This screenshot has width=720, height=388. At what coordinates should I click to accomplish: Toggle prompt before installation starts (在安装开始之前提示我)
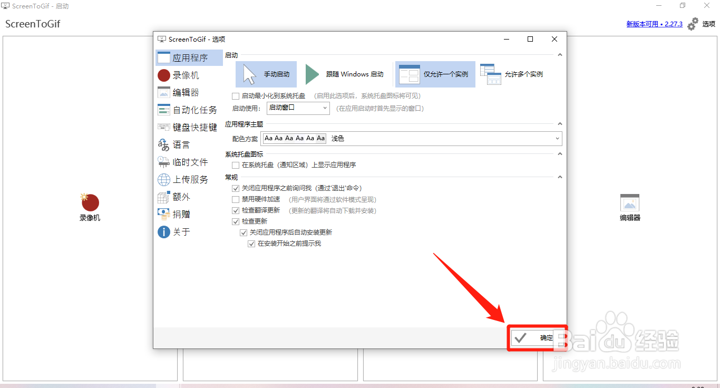coord(251,244)
